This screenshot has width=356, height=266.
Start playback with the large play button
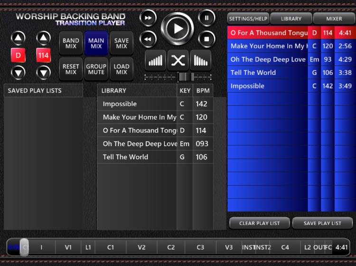tap(178, 29)
